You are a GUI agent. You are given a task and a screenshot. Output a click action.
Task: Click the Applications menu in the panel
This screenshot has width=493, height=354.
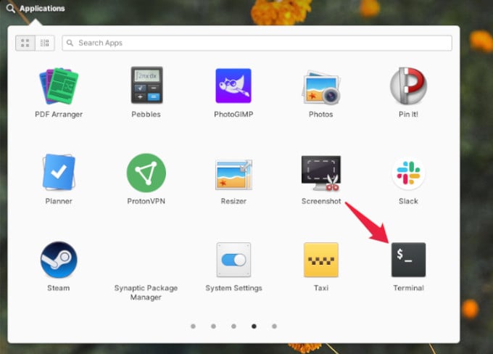(42, 9)
